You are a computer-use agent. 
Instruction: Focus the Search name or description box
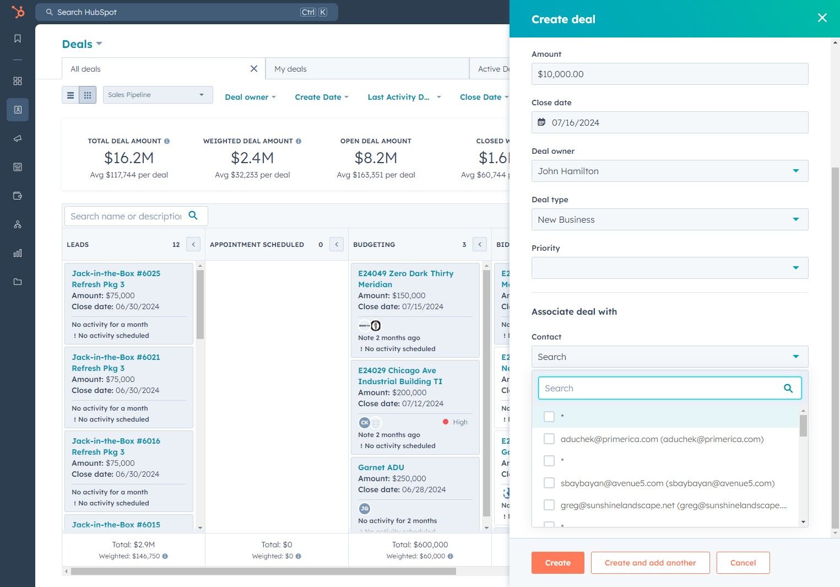tap(136, 216)
